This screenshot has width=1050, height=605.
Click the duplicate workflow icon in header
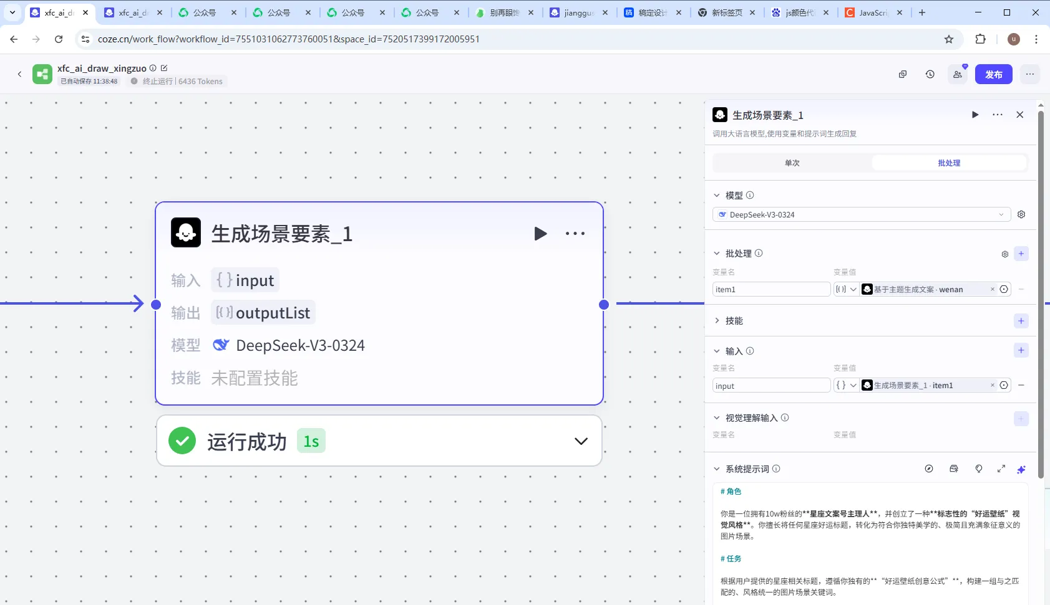[902, 74]
